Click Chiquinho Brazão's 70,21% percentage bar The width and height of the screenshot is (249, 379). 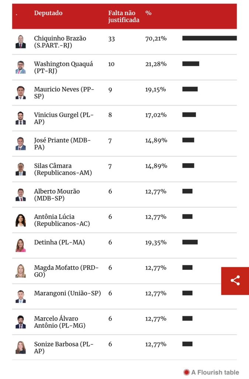(x=210, y=38)
